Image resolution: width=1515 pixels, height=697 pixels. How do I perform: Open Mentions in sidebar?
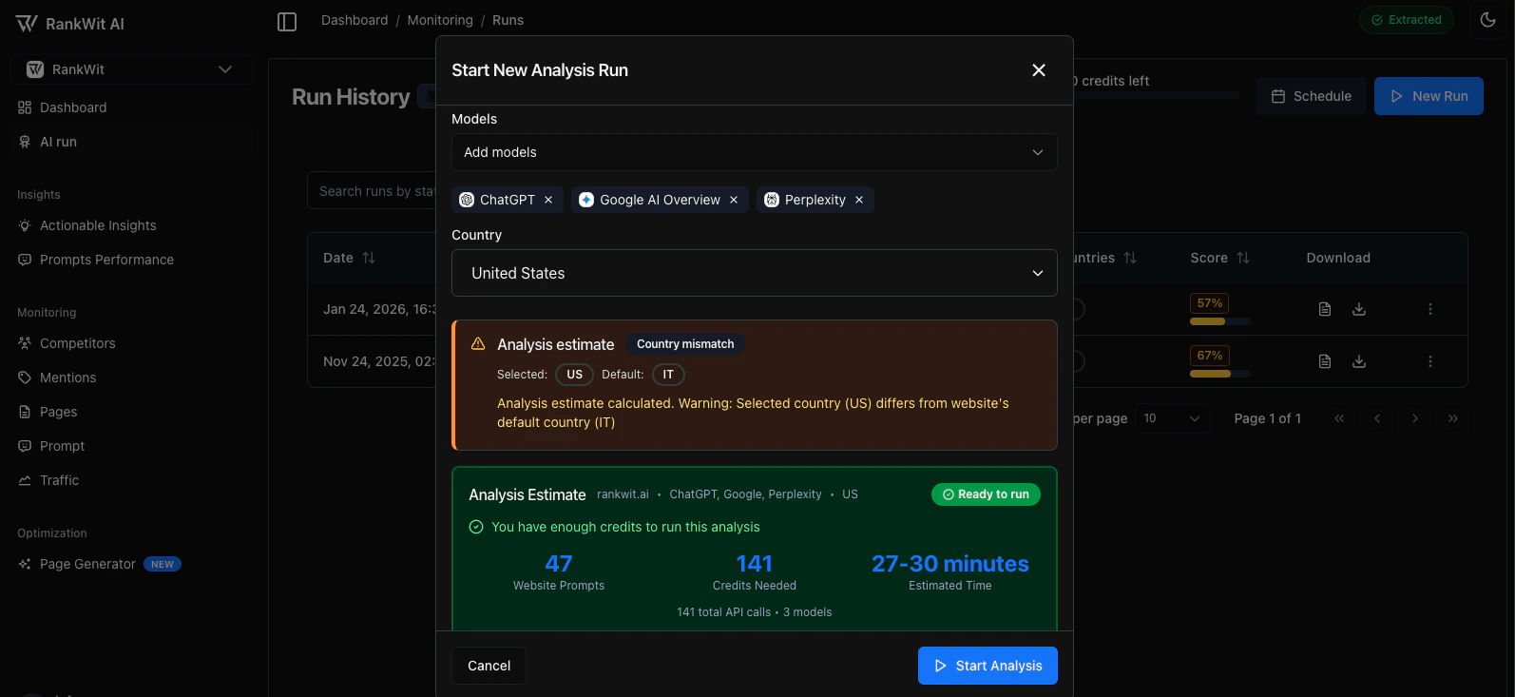[x=130, y=378]
